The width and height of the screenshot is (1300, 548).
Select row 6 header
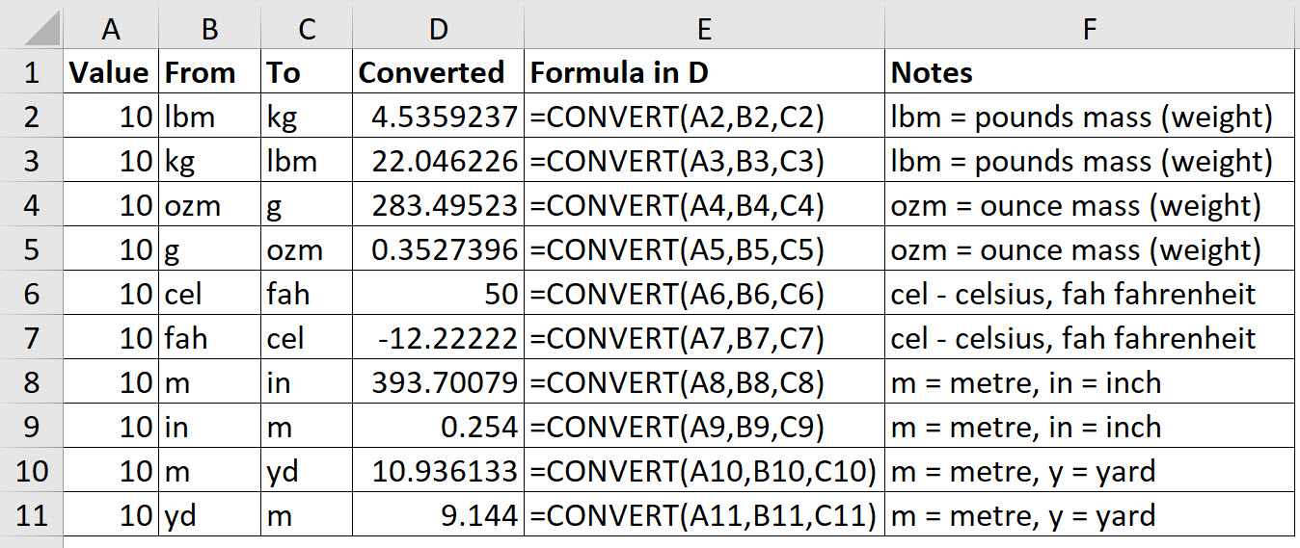coord(31,293)
